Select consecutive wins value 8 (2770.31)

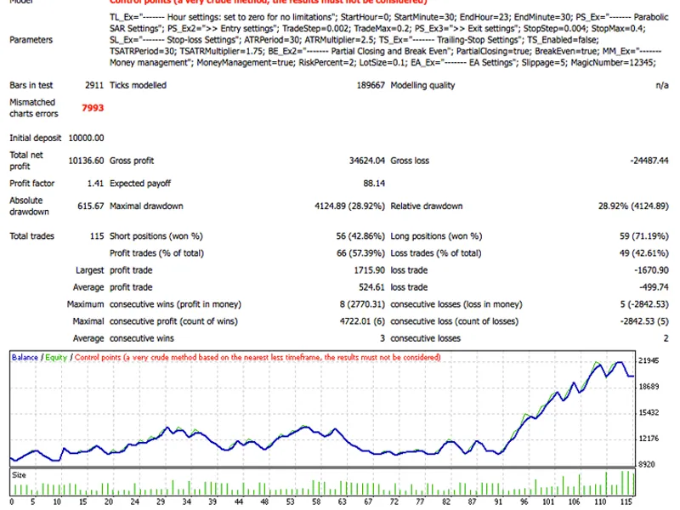362,304
